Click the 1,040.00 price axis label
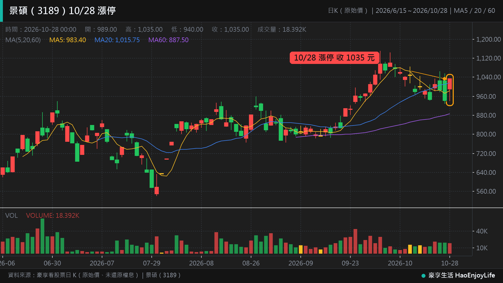Screen dimensions: 503x283 tap(488, 77)
